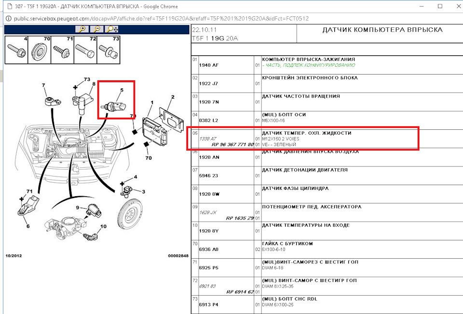Click part number 1920 8W
463x314 pixels.
pos(209,194)
